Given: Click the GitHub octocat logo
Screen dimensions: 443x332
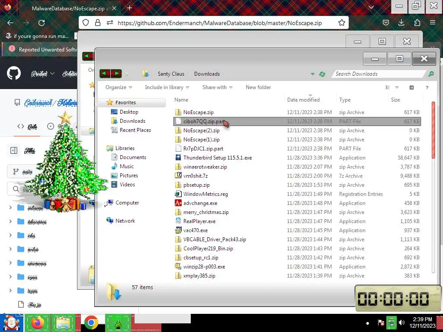Looking at the screenshot, I should click(14, 73).
